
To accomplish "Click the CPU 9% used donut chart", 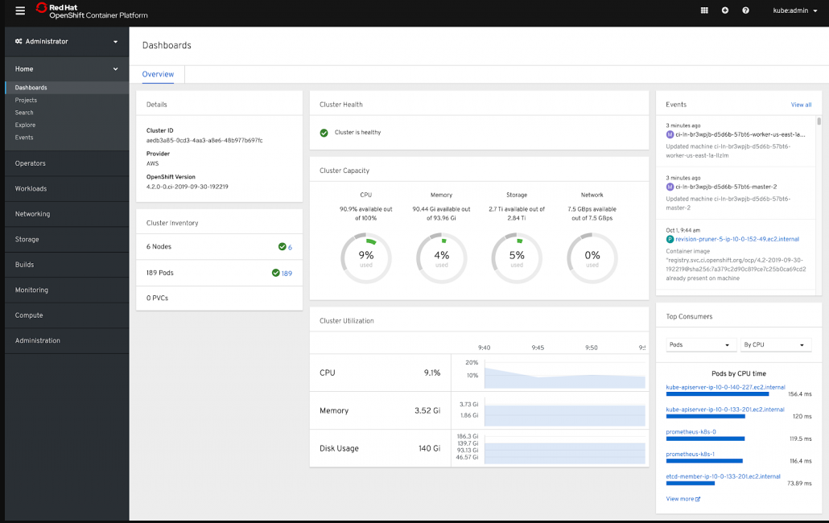I will point(365,258).
